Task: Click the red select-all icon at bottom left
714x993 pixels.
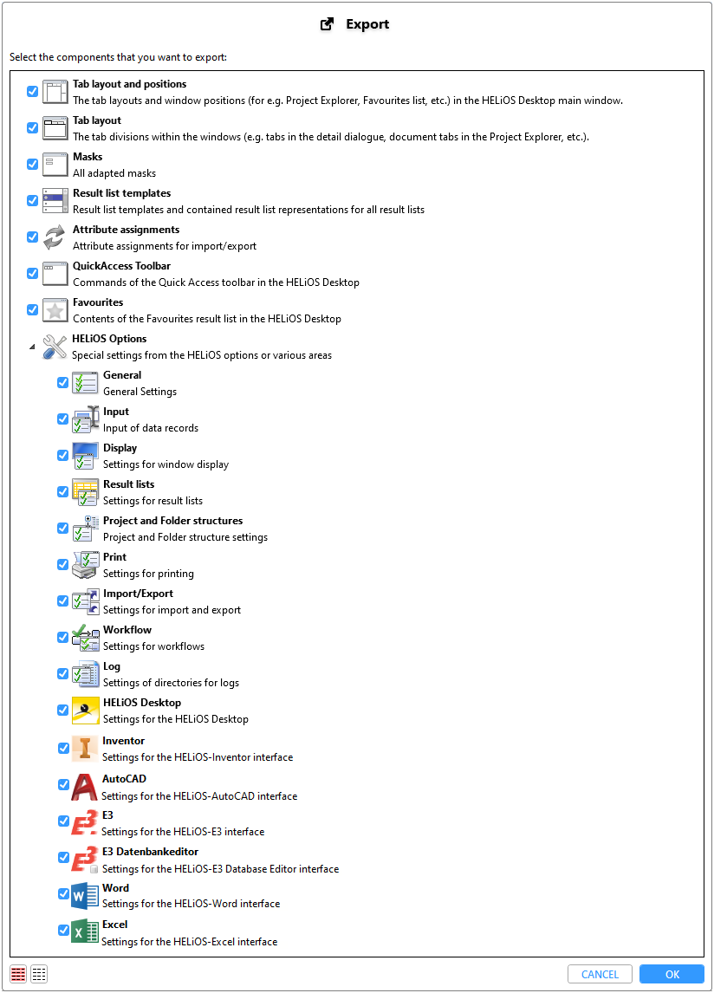Action: click(x=18, y=974)
